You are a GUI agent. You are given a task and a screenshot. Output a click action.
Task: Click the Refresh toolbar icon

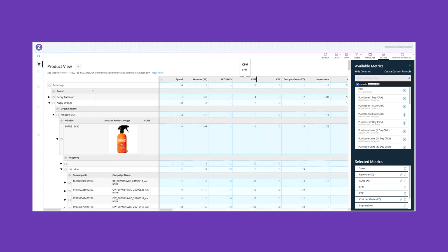point(325,55)
